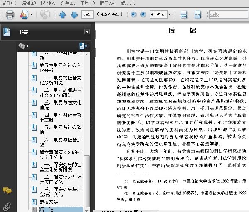Toggle the bookmarks panel icon

point(7,32)
